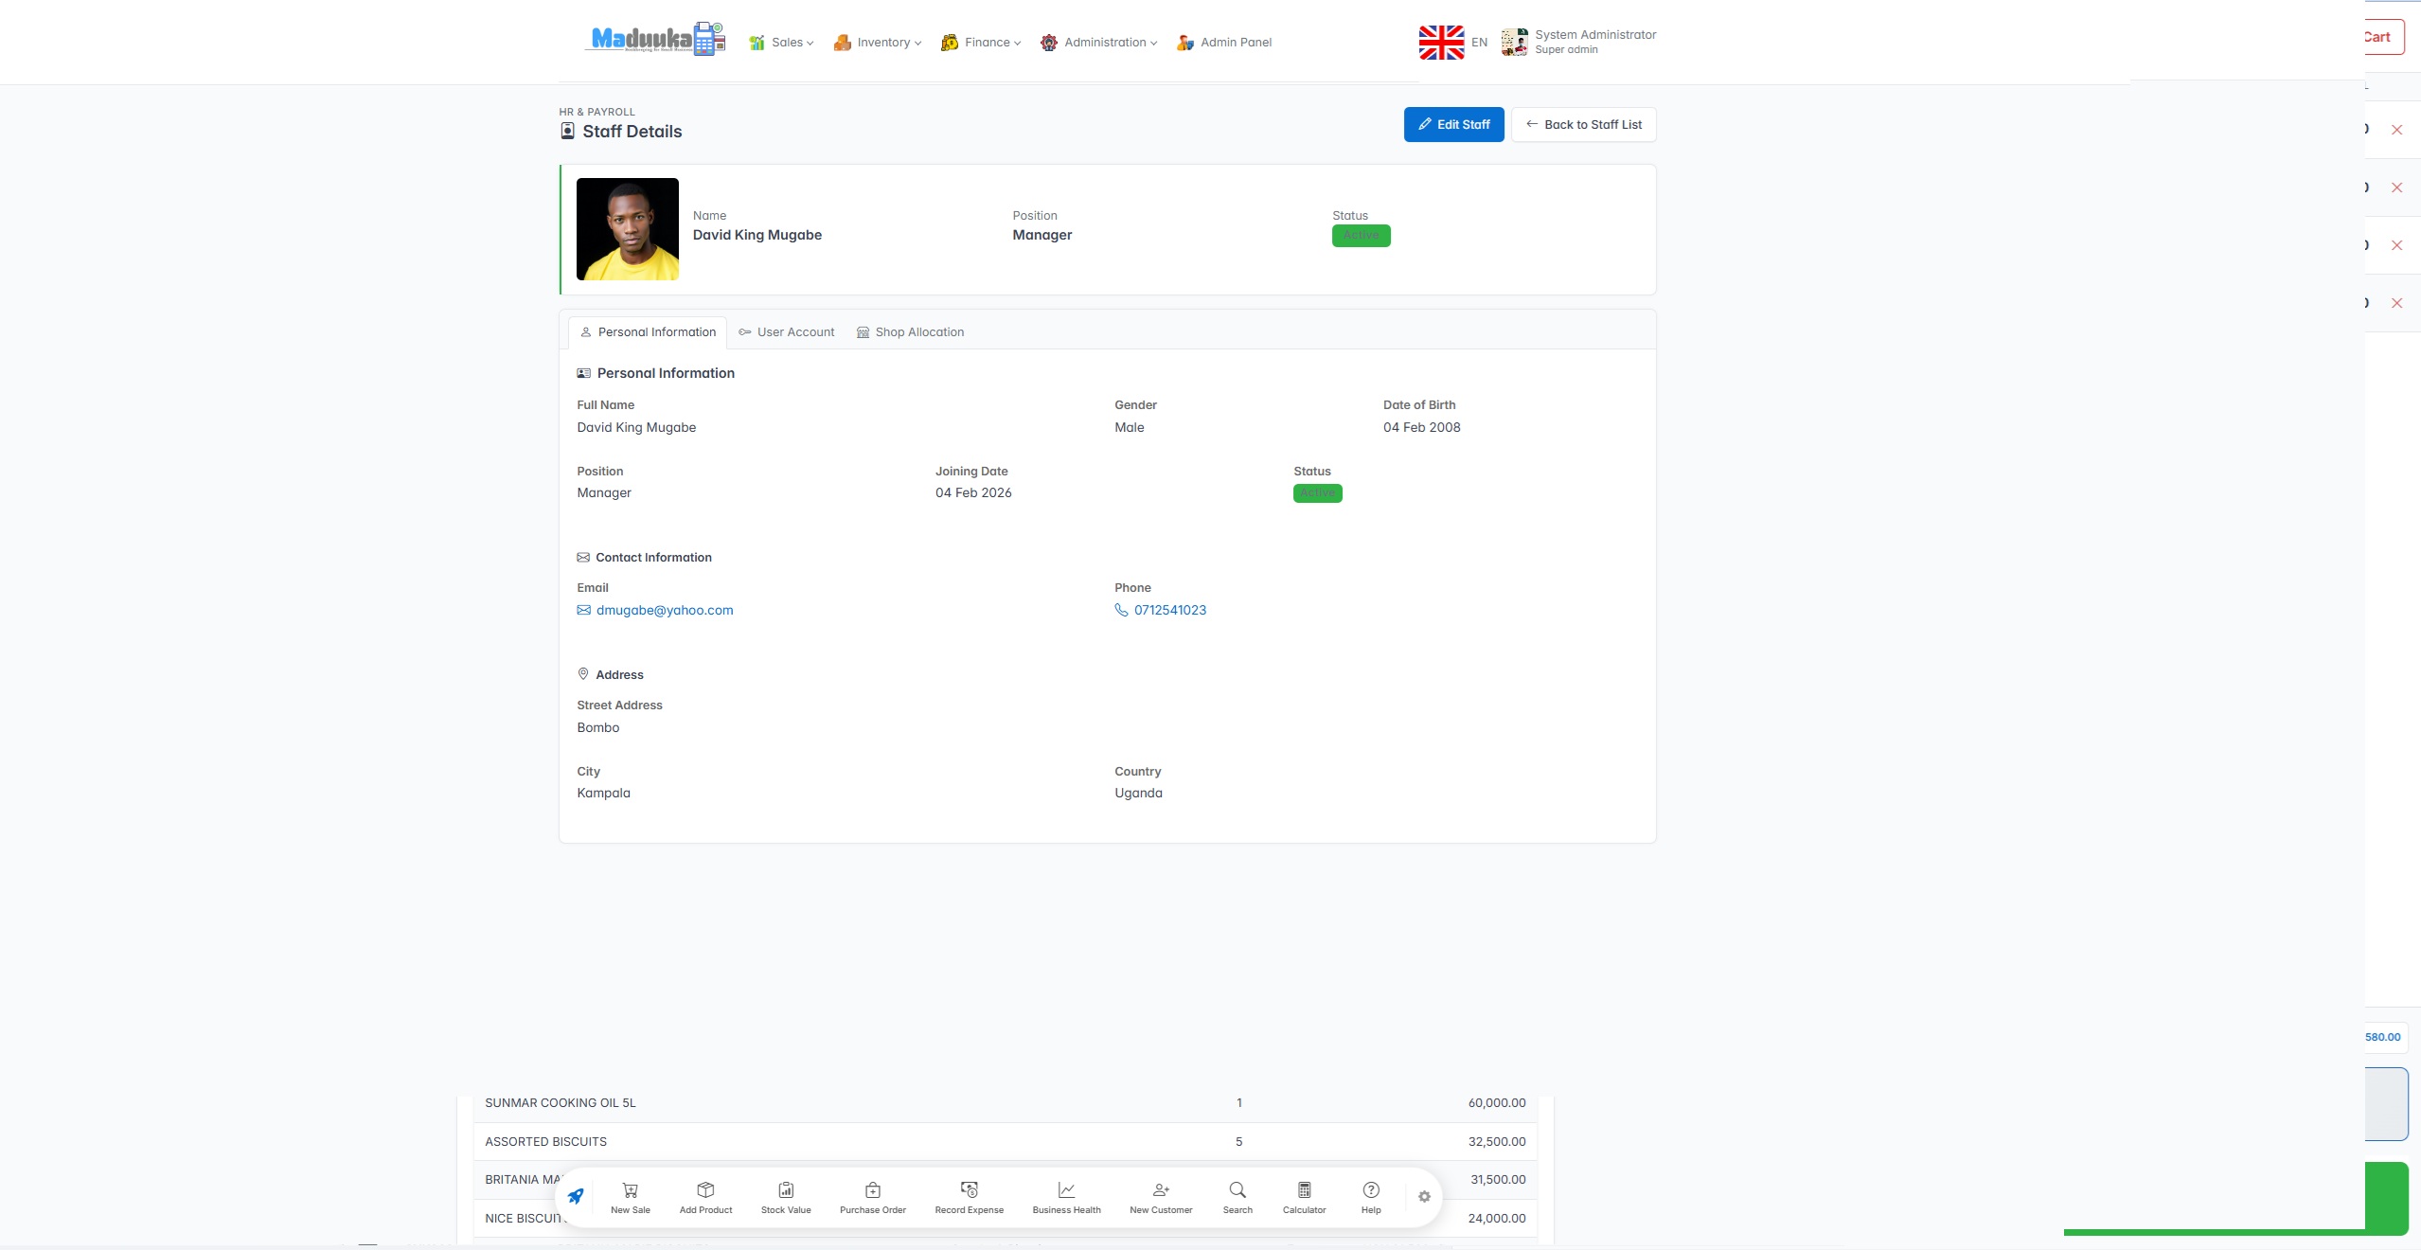Switch to the User Account tab

point(786,331)
